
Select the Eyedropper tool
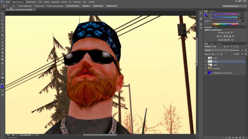2,31
